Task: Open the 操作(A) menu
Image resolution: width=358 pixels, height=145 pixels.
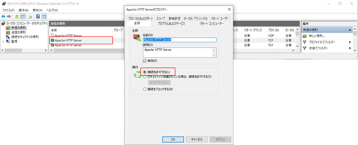Action: (23, 10)
